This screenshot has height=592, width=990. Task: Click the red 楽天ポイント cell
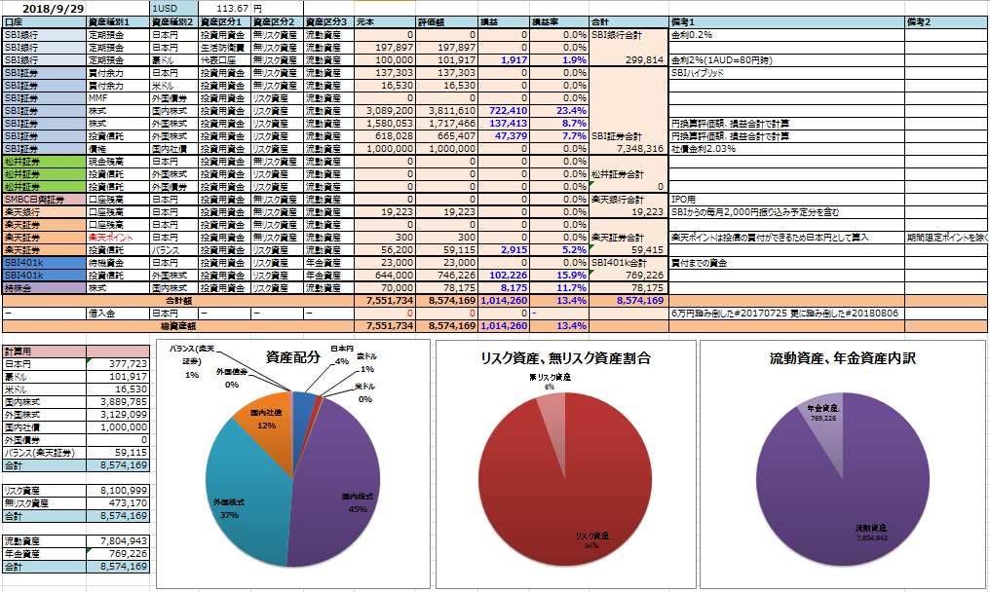[118, 238]
